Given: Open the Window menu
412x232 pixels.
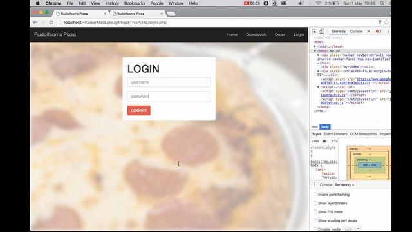Looking at the screenshot, I should pyautogui.click(x=176, y=3).
